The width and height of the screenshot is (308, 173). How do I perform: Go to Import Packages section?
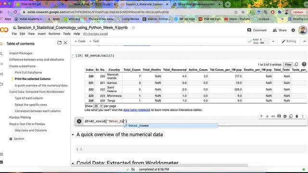coord(21,53)
